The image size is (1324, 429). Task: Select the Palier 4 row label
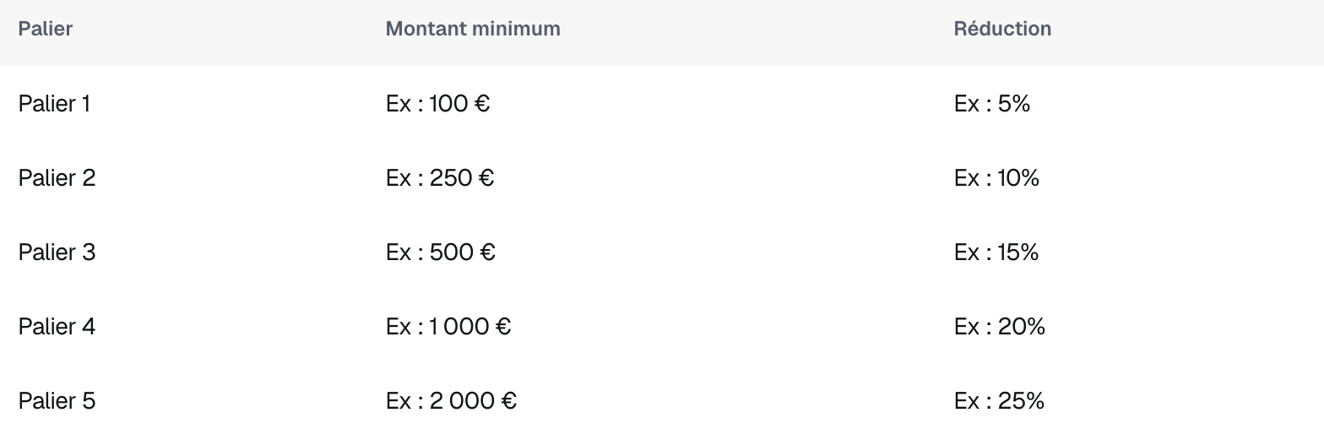pyautogui.click(x=57, y=327)
